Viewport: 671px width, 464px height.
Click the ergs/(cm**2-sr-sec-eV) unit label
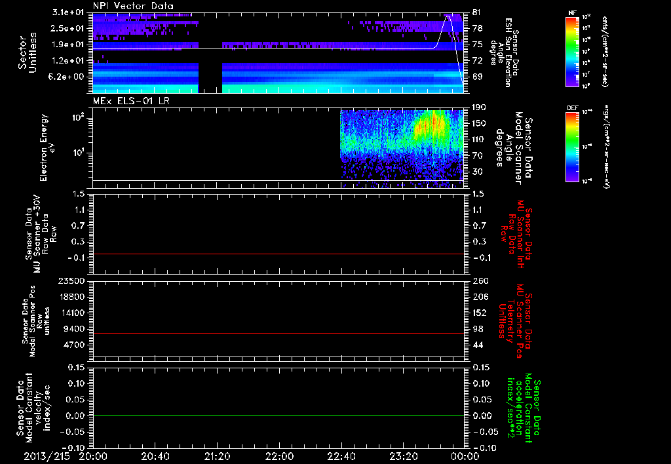coord(606,146)
